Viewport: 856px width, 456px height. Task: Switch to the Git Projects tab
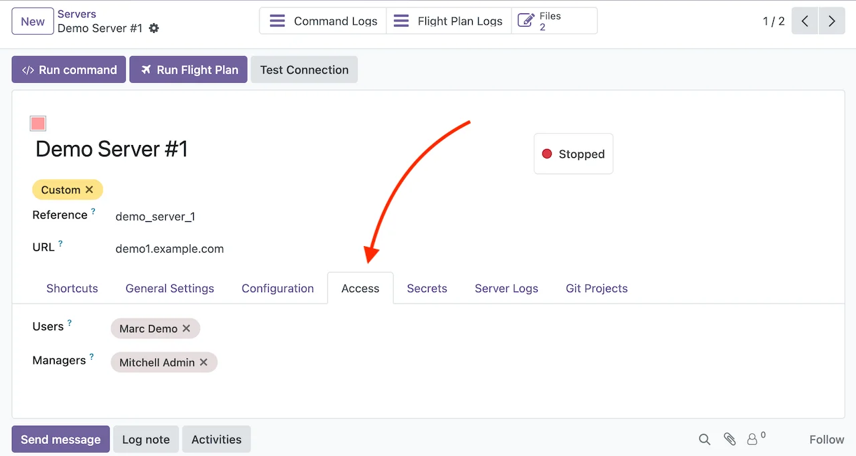597,288
